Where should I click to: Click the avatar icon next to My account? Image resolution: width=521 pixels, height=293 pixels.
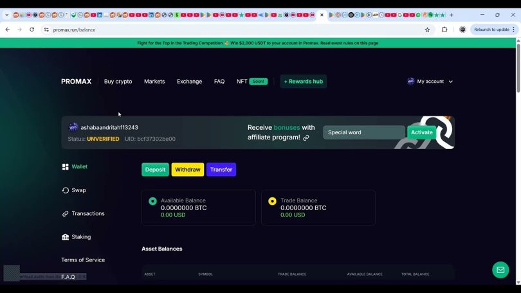(410, 82)
